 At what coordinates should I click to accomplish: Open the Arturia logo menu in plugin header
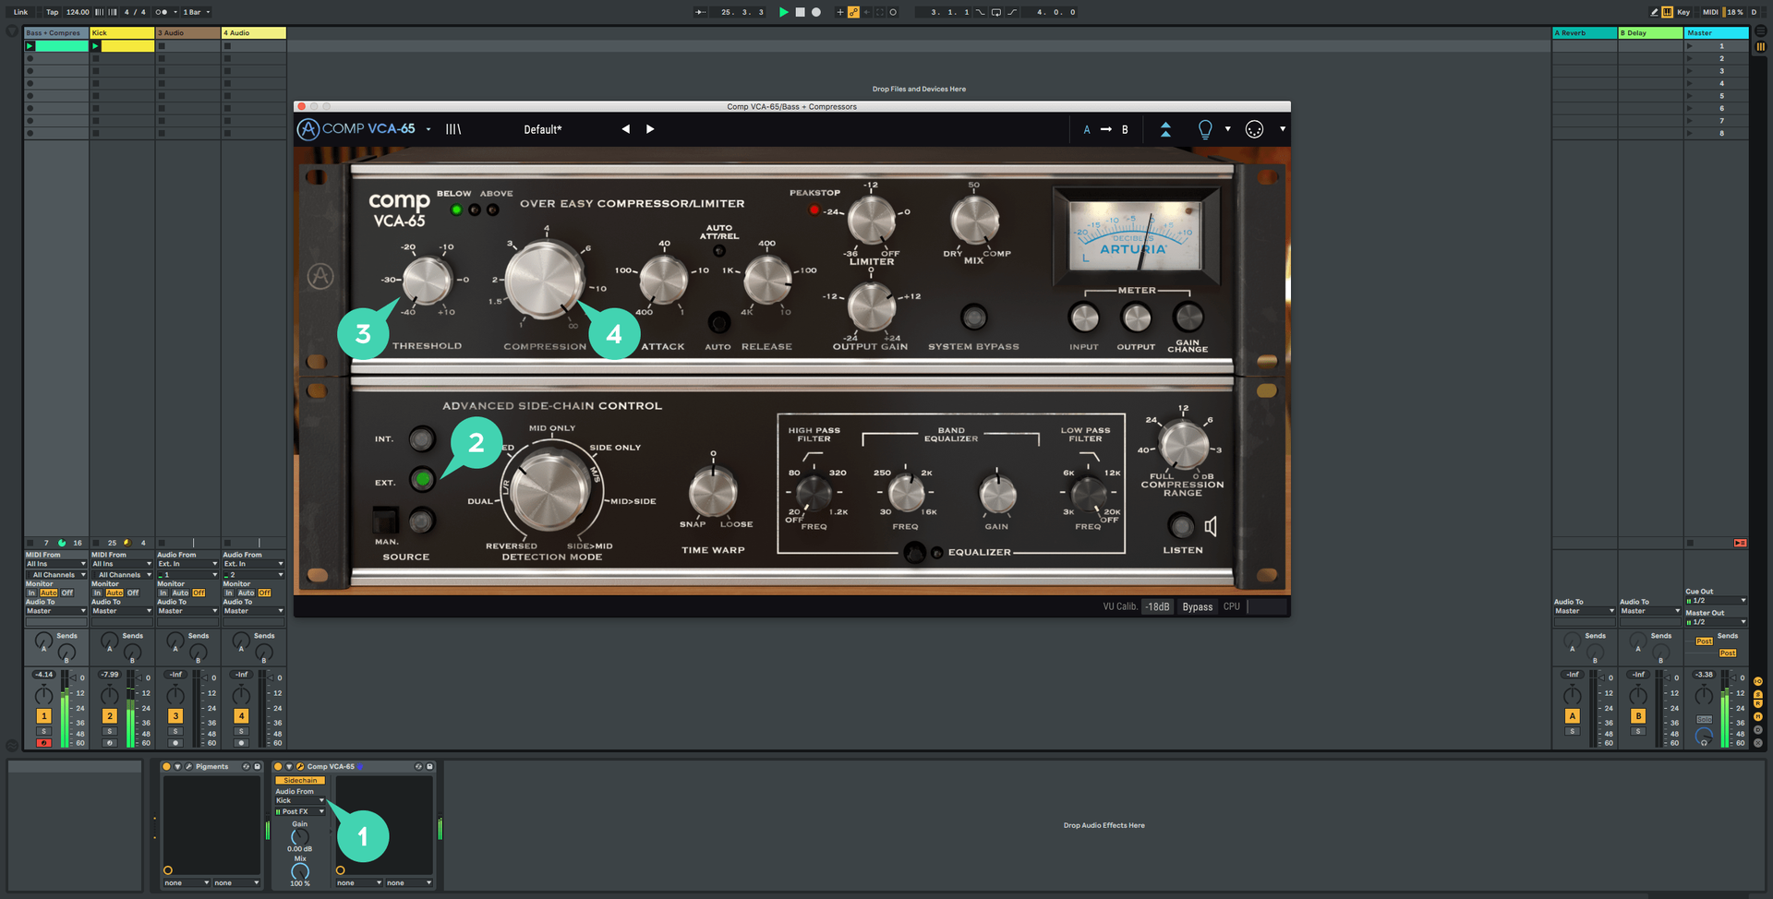[308, 129]
